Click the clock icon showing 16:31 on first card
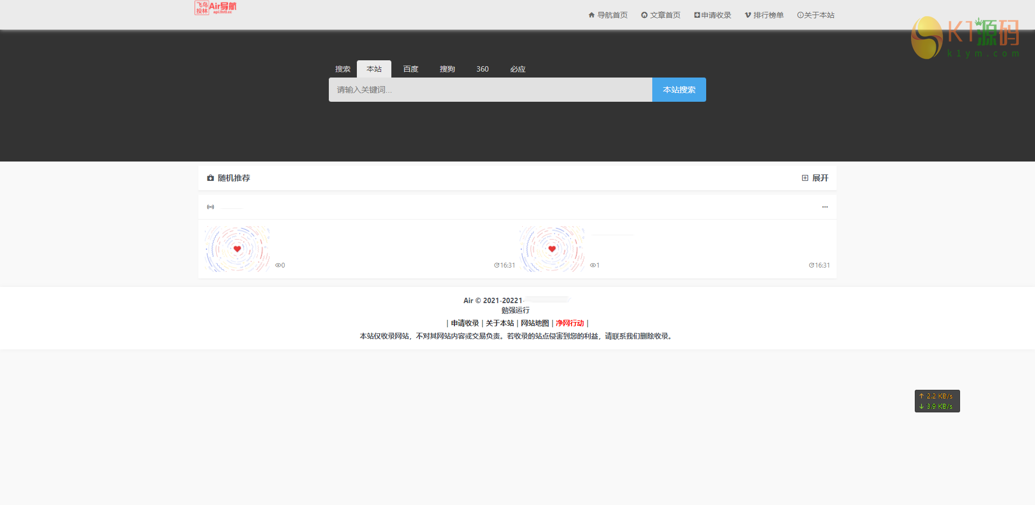 496,265
